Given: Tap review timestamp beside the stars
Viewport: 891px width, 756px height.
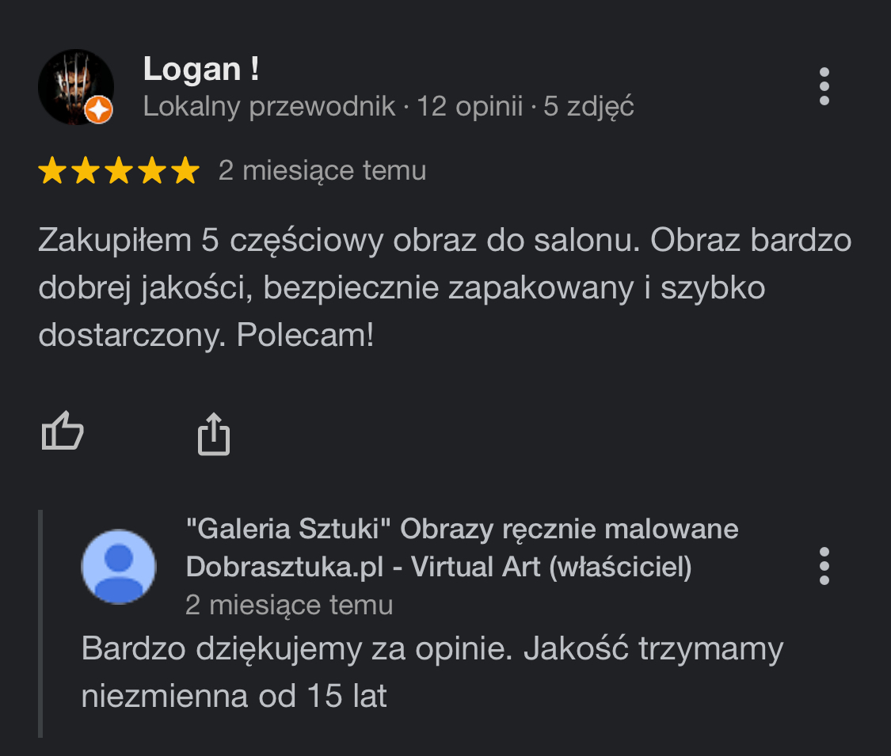Looking at the screenshot, I should [x=322, y=170].
